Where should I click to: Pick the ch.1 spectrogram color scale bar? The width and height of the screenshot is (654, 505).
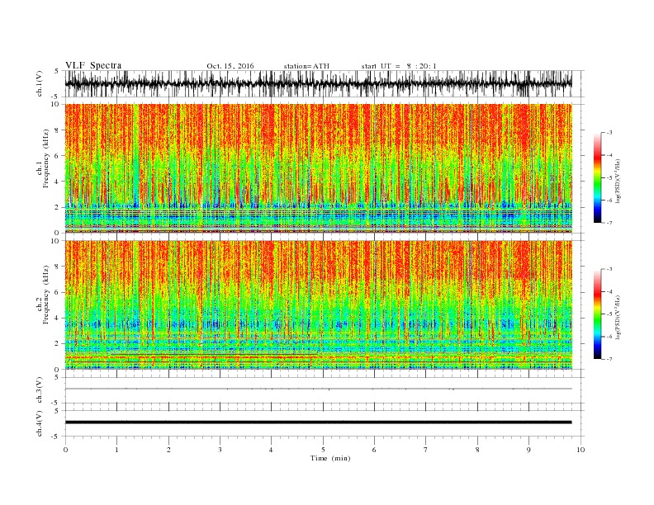[x=597, y=177]
